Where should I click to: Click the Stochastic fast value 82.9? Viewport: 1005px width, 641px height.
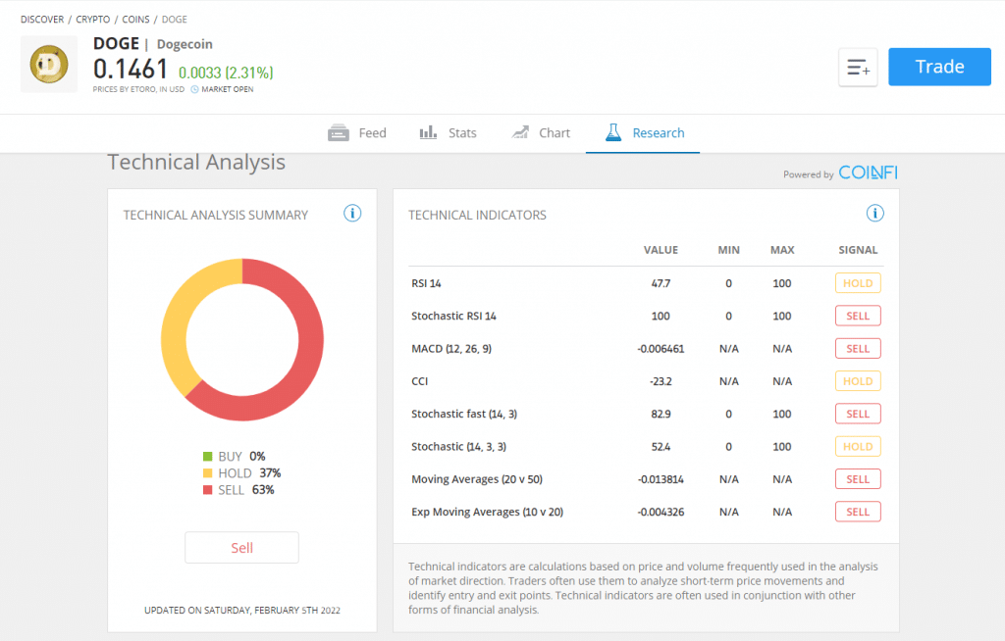pos(661,414)
